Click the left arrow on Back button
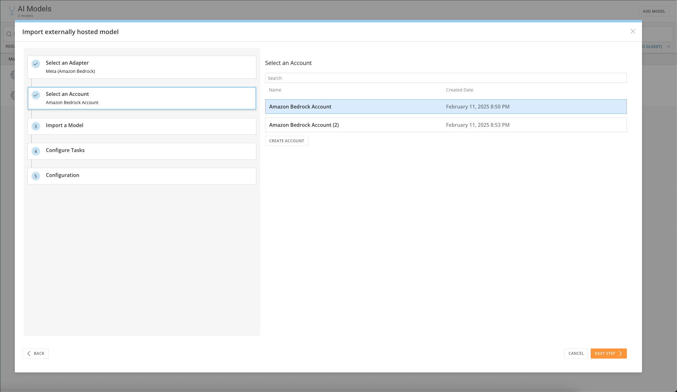 pos(29,354)
